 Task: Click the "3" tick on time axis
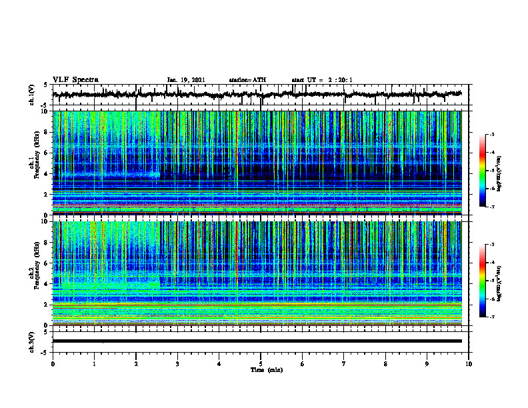pos(177,364)
